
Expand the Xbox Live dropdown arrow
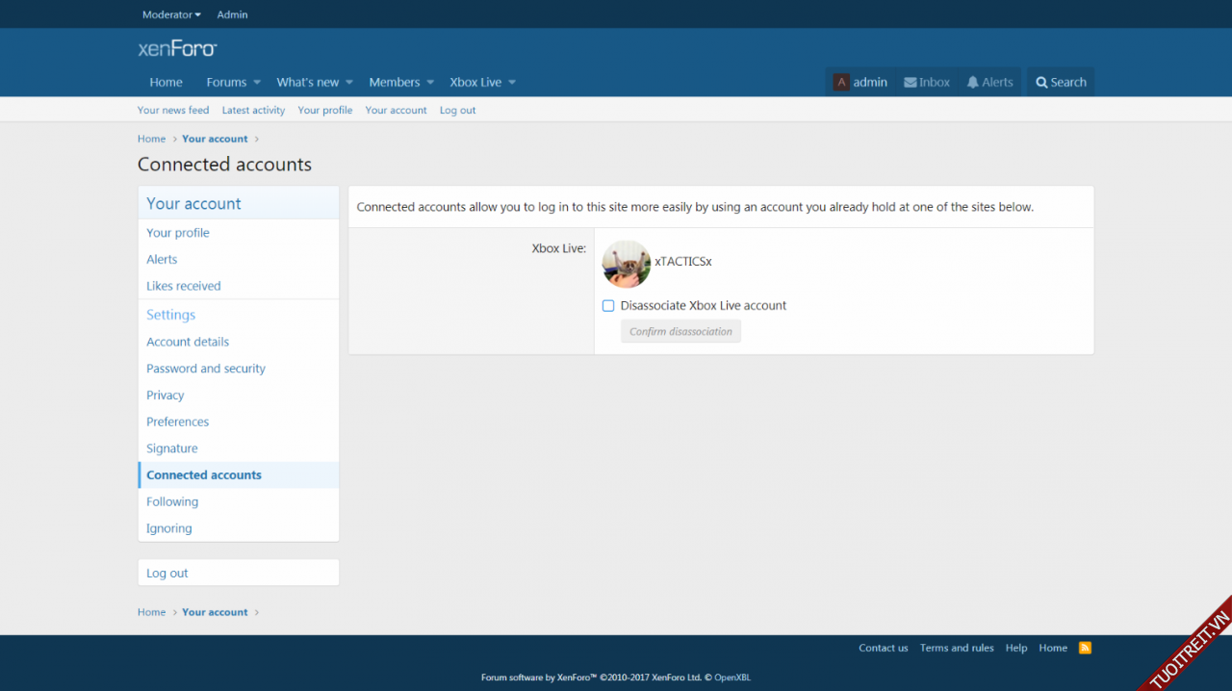[x=512, y=83]
